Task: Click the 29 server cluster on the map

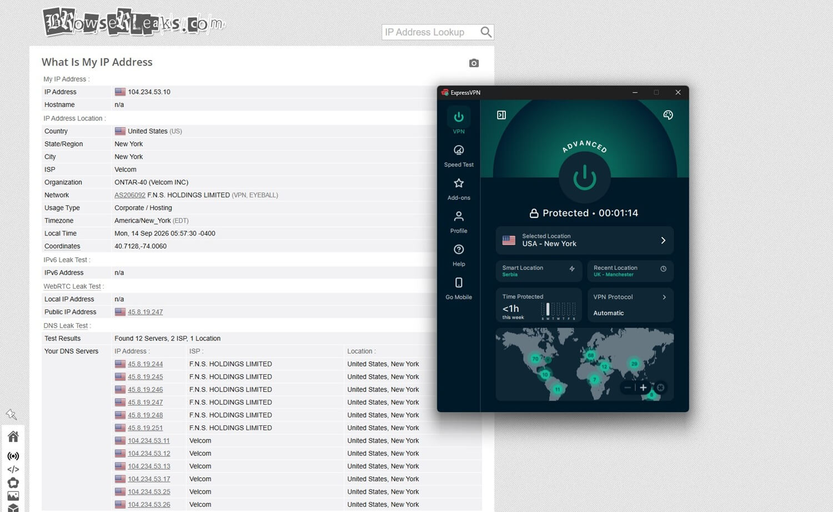Action: click(x=634, y=364)
